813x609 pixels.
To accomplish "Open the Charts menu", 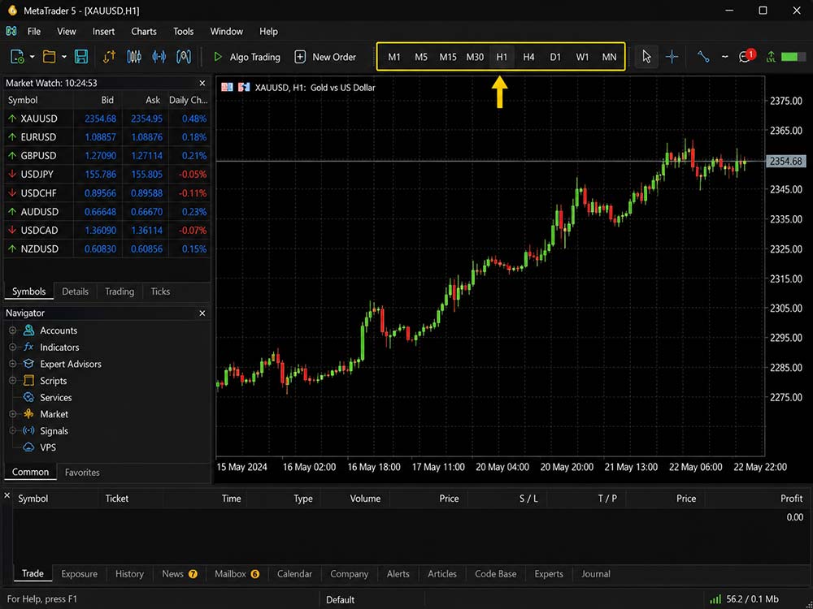I will click(144, 32).
